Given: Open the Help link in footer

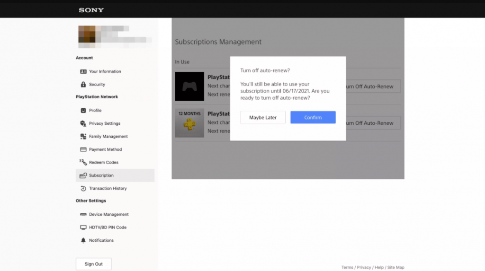Looking at the screenshot, I should pos(379,267).
